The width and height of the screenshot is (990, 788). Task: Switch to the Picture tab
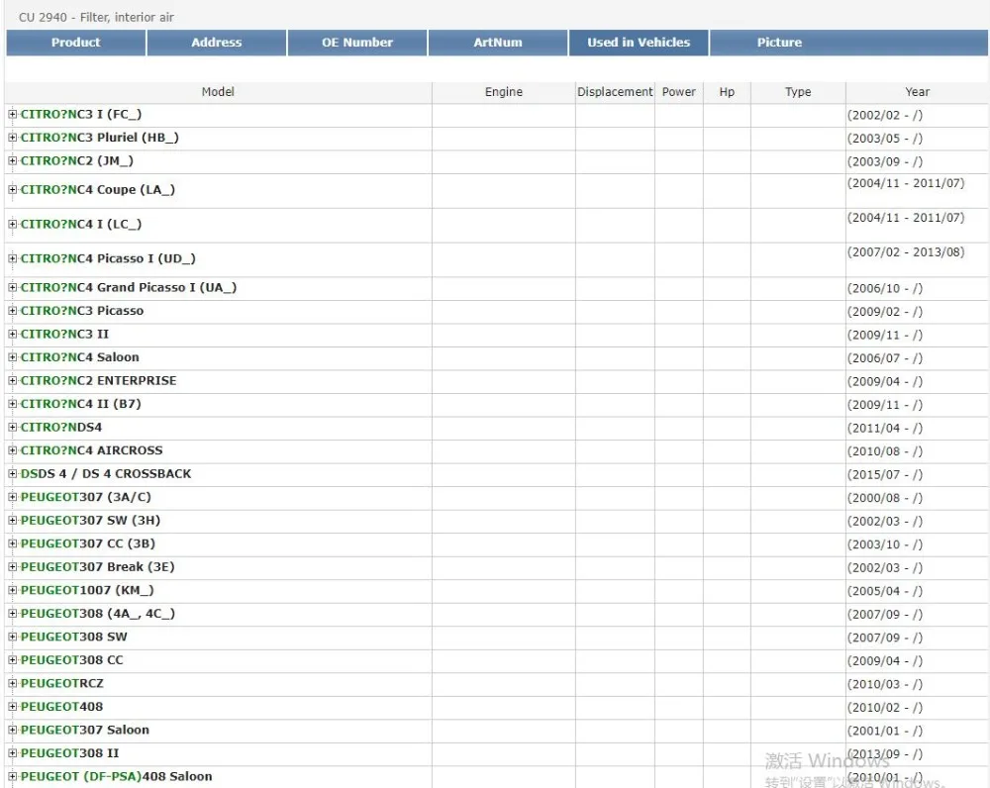(779, 43)
